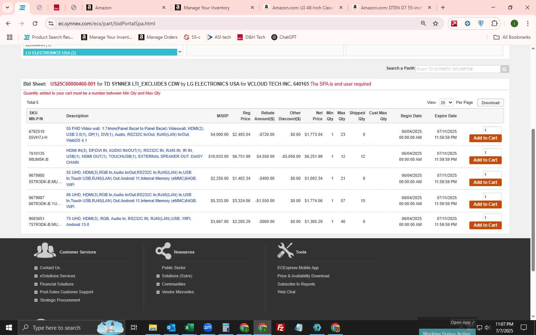The height and width of the screenshot is (335, 536).
Task: Open the apps grid in bookmarks bar
Action: (10, 37)
